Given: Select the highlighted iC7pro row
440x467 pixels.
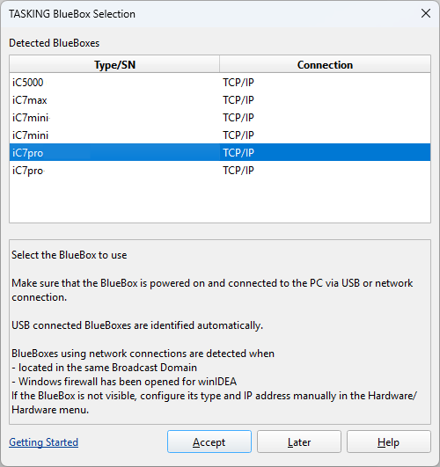Looking at the screenshot, I should pos(220,152).
